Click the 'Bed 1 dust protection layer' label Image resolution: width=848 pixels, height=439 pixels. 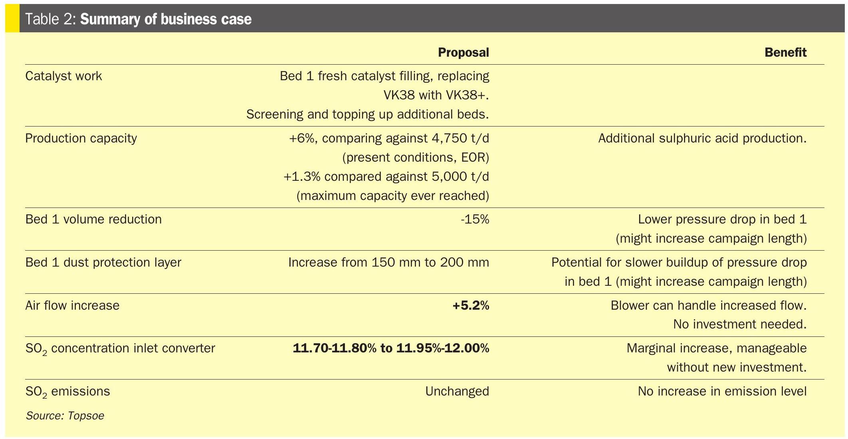point(103,262)
